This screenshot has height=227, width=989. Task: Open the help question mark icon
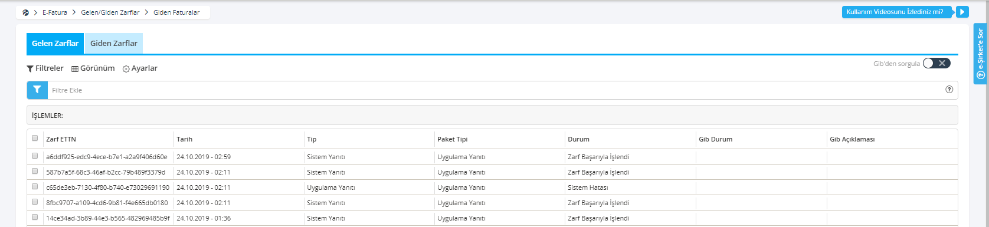pos(949,90)
